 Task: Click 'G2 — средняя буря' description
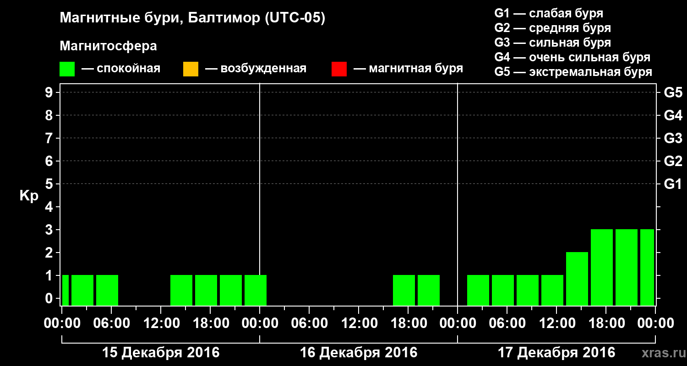(552, 28)
